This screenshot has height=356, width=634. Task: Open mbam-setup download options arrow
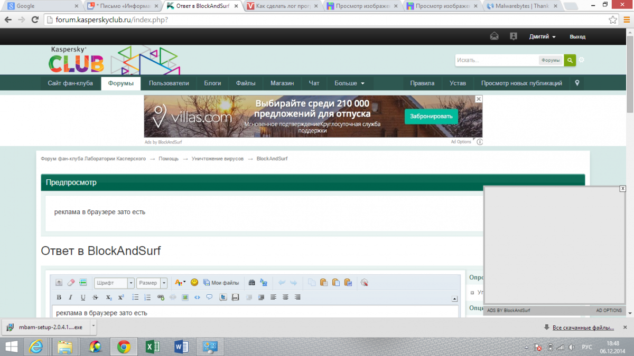93,326
